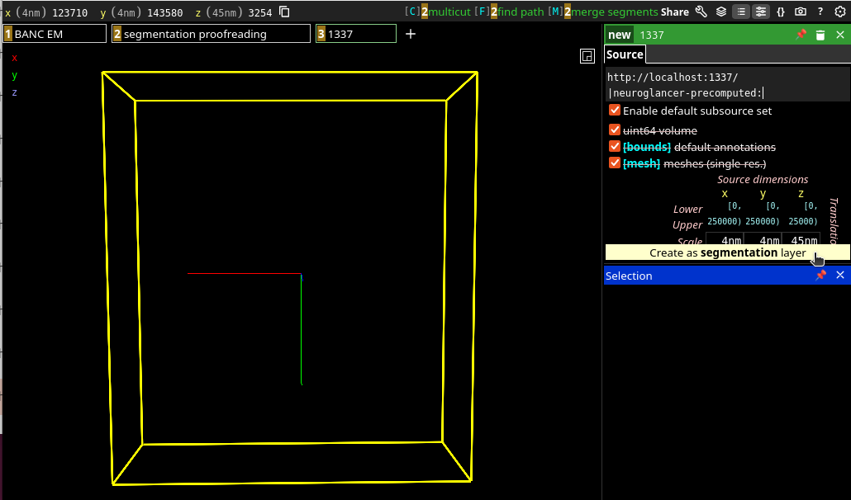
Task: Edit the z scale 45nm field
Action: coord(801,241)
